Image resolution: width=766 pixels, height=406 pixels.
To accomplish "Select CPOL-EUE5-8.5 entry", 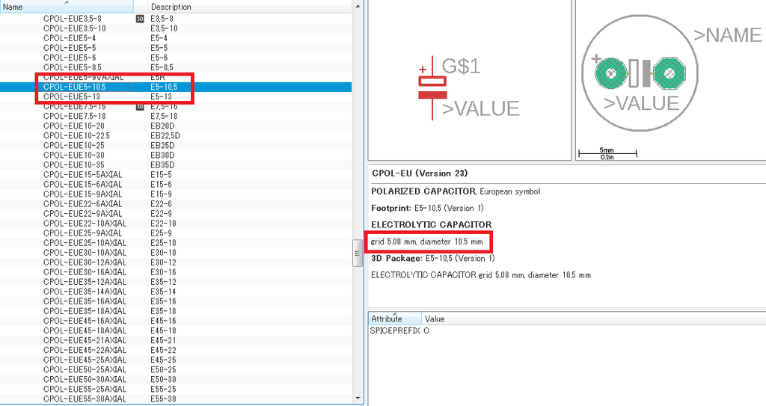I will click(x=73, y=67).
